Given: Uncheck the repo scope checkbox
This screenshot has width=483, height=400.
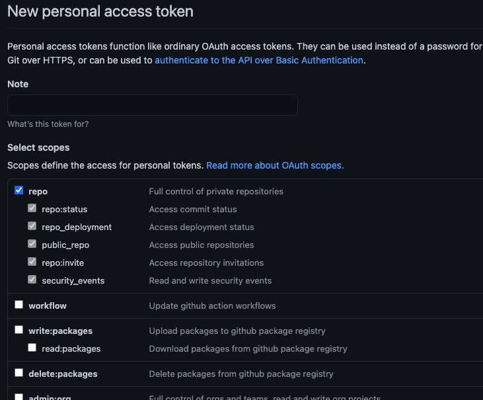Looking at the screenshot, I should [x=19, y=190].
